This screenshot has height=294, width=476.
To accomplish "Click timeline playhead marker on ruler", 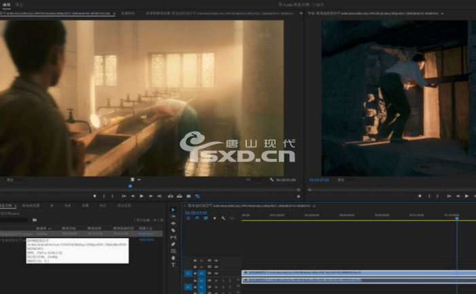I will tap(456, 218).
